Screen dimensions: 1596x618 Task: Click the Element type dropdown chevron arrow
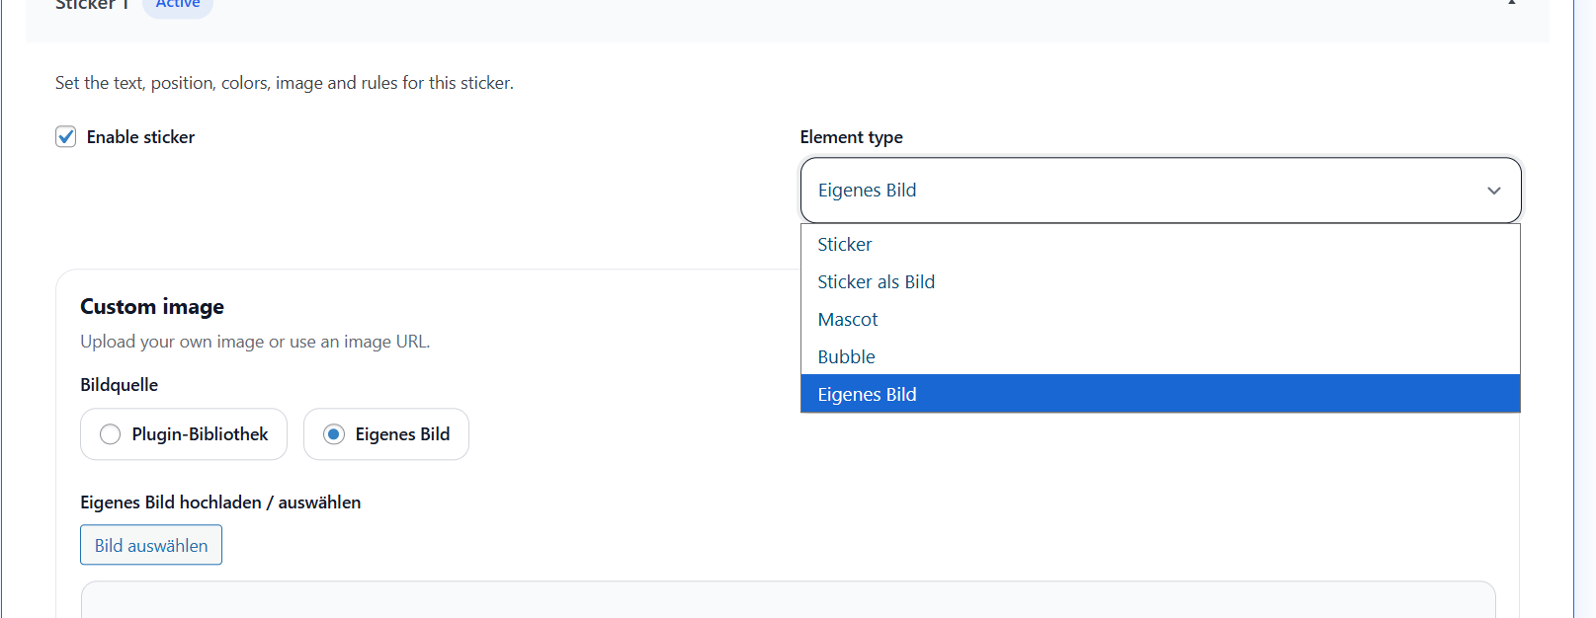[1493, 191]
